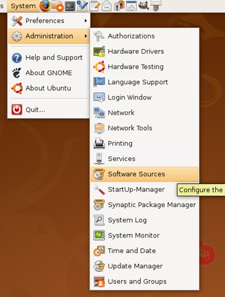Open Language Support flag icon
225x297 pixels.
99,82
